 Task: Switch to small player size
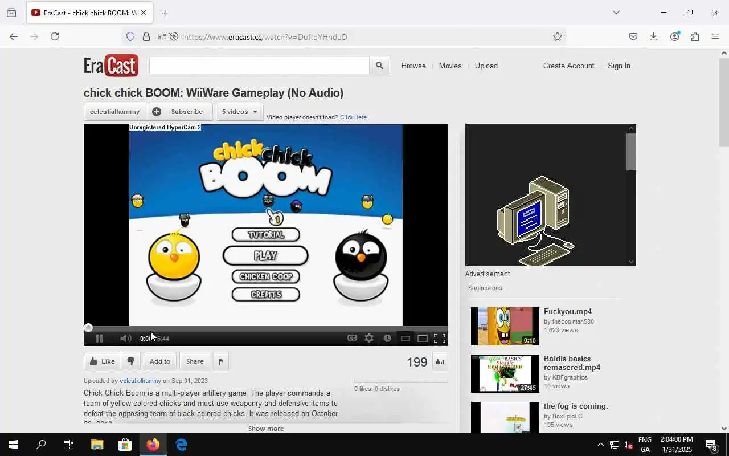click(x=406, y=338)
